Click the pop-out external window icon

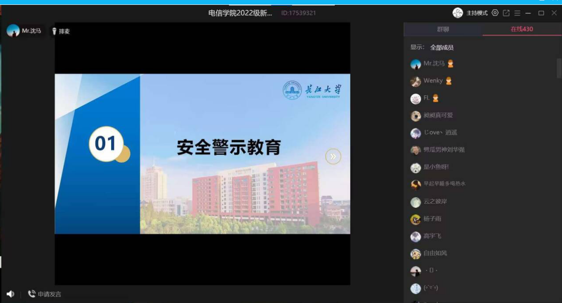[506, 13]
